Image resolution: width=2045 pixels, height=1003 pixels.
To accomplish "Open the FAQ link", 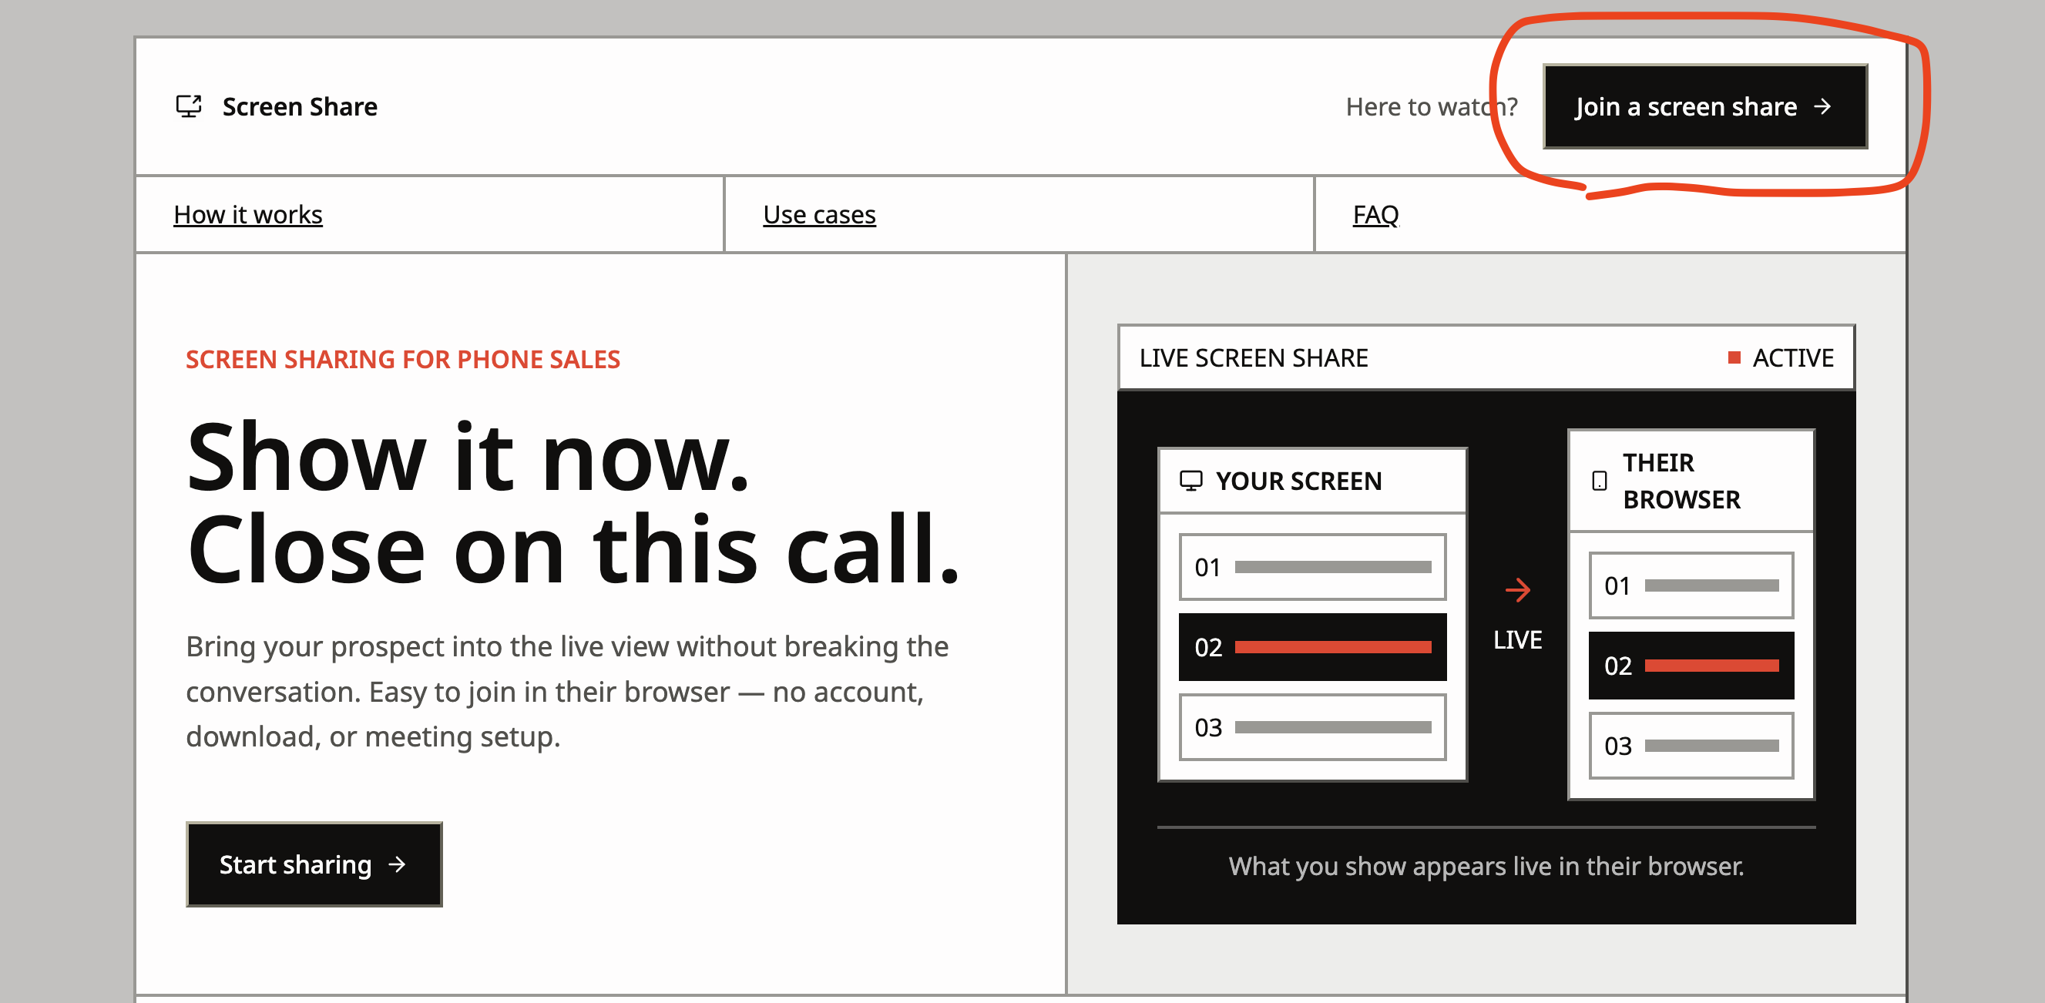I will coord(1375,214).
